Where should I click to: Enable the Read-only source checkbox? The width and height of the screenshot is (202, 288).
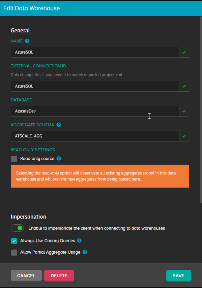tap(14, 159)
